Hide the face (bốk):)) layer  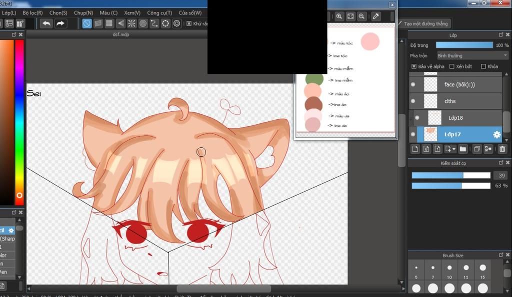[413, 84]
